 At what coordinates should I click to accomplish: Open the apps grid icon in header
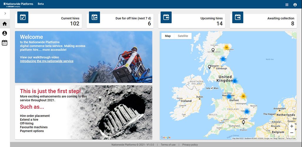(287, 5)
